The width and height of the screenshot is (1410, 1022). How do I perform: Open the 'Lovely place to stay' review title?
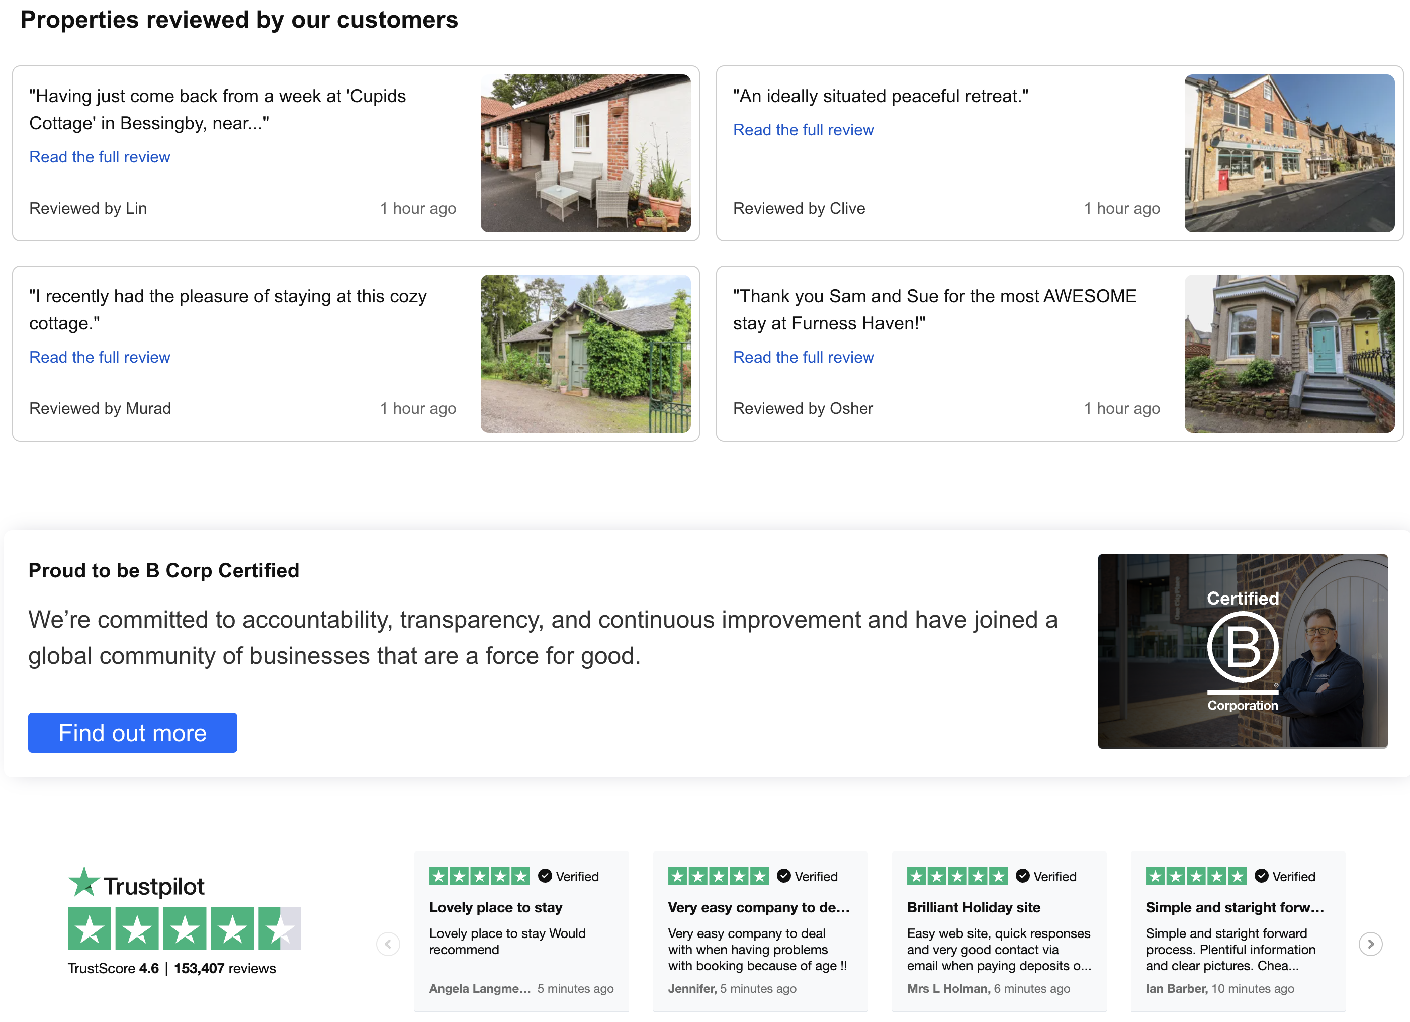coord(495,907)
